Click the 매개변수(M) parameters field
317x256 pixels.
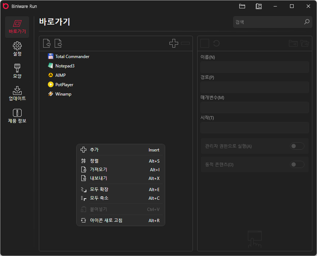tap(254, 107)
